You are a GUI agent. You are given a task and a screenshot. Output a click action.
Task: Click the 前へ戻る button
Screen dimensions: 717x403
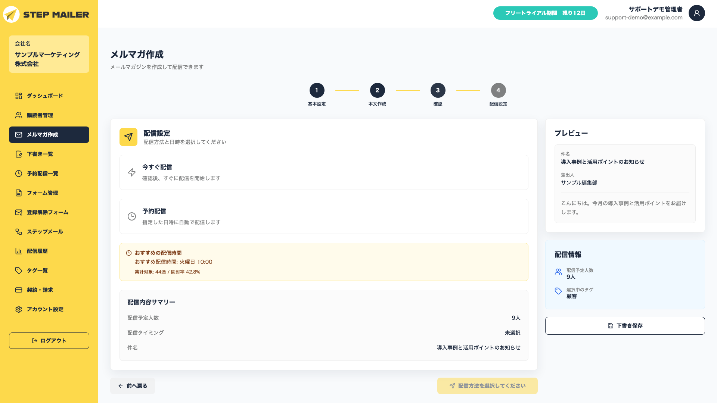coord(133,386)
